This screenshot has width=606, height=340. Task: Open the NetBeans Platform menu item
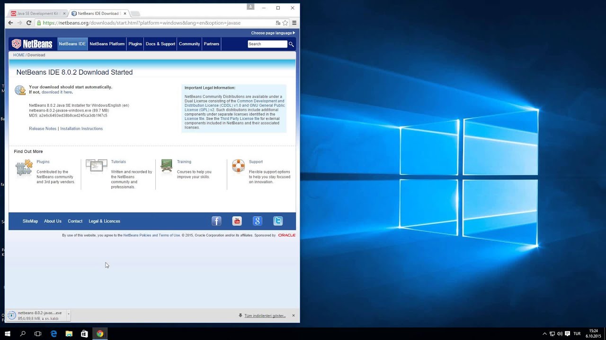click(x=107, y=44)
